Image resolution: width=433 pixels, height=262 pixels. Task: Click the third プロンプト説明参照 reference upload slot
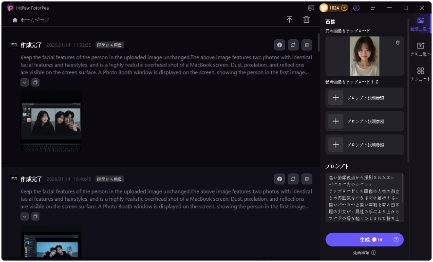[x=364, y=145]
